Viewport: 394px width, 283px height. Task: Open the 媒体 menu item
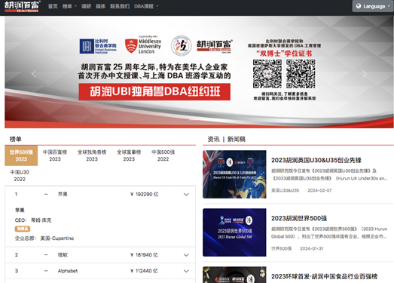[100, 6]
